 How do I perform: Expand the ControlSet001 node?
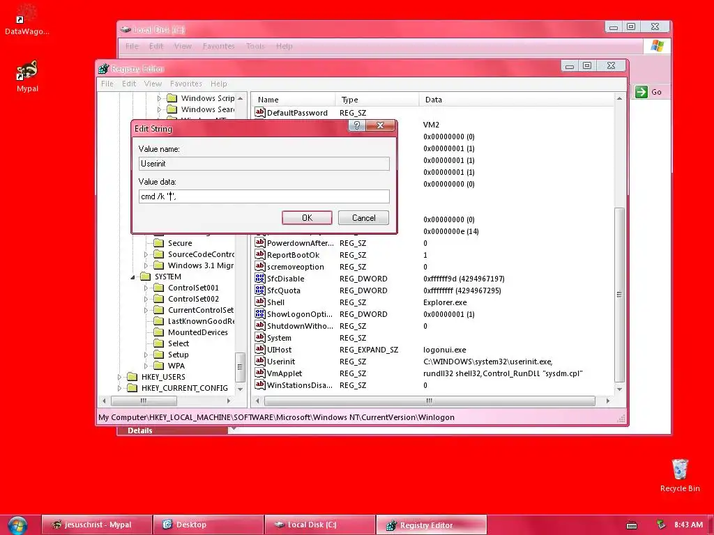click(x=146, y=288)
